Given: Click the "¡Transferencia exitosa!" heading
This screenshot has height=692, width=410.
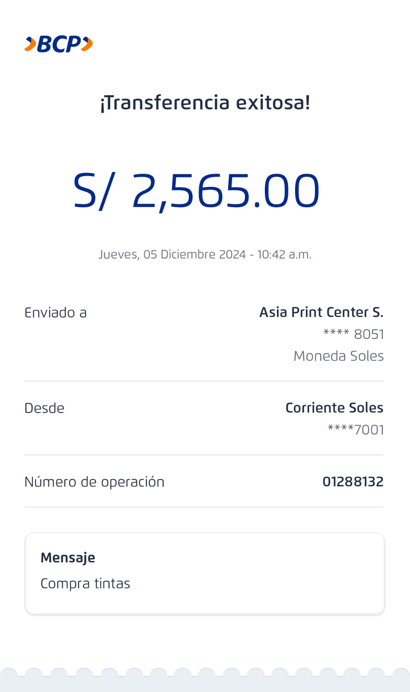Looking at the screenshot, I should 205,103.
